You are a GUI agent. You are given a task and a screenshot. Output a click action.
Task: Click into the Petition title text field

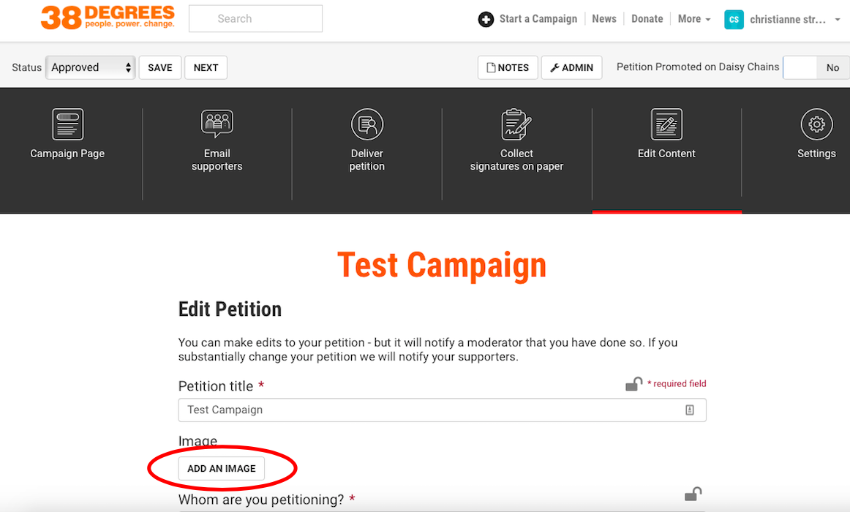coord(432,410)
